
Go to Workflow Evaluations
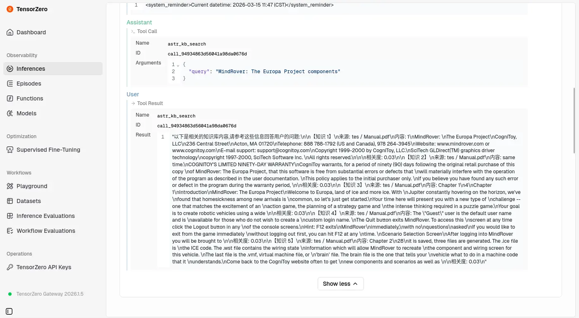tap(45, 231)
